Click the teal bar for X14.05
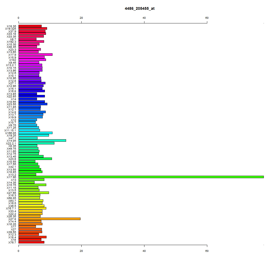Screen dimensions: 272x272 42,141
